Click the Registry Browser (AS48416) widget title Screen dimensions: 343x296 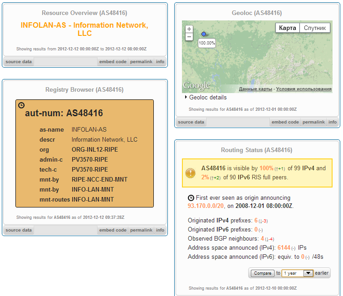pyautogui.click(x=84, y=89)
